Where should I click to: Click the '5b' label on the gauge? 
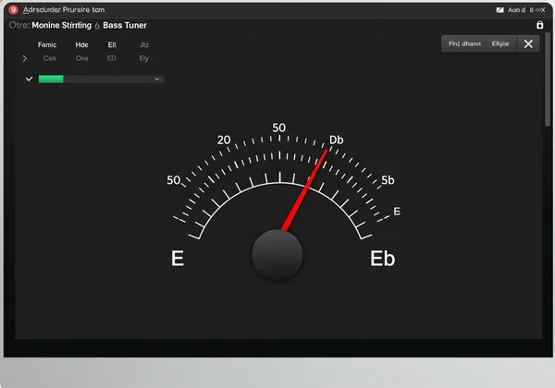[x=388, y=180]
